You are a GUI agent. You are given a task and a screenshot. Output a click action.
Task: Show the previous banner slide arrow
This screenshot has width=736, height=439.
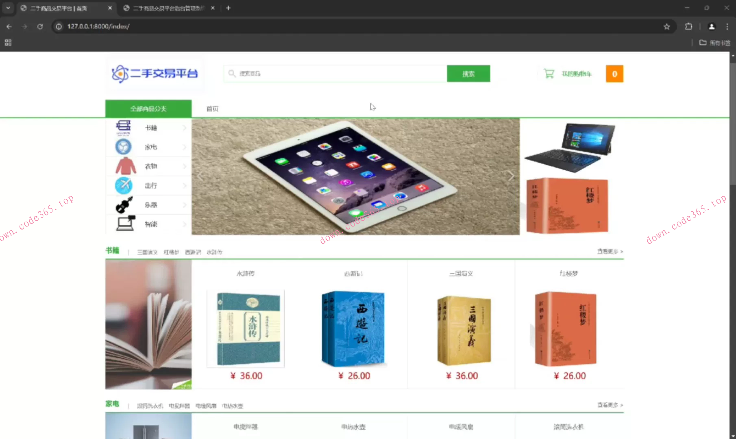pyautogui.click(x=200, y=176)
